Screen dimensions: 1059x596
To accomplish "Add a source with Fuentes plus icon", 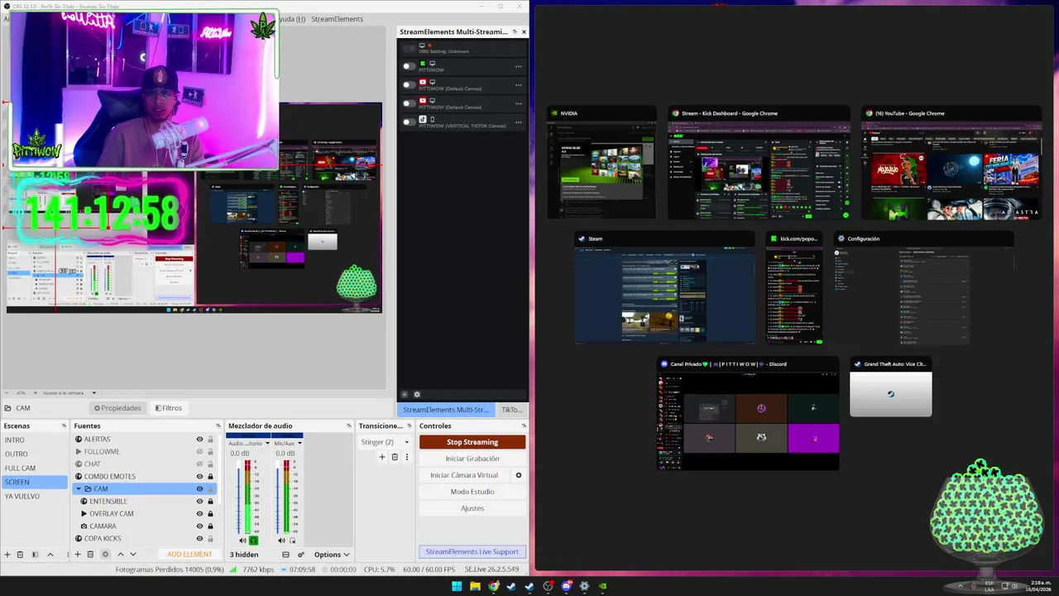I will [77, 554].
